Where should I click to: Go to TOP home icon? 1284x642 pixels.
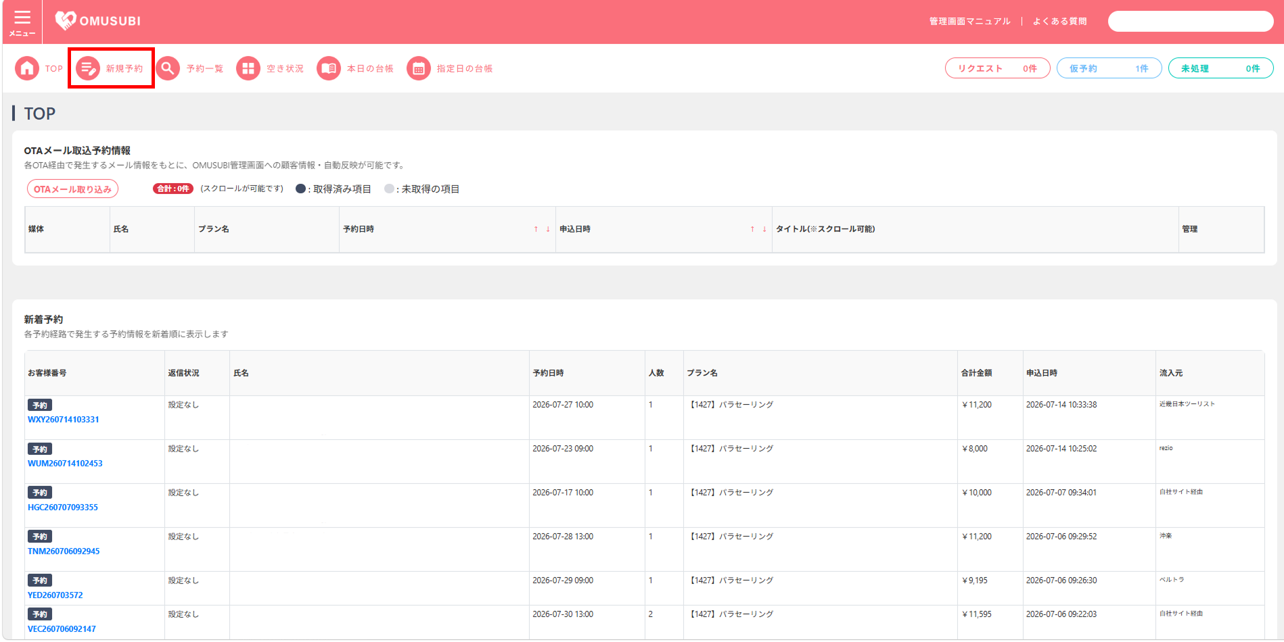coord(27,68)
